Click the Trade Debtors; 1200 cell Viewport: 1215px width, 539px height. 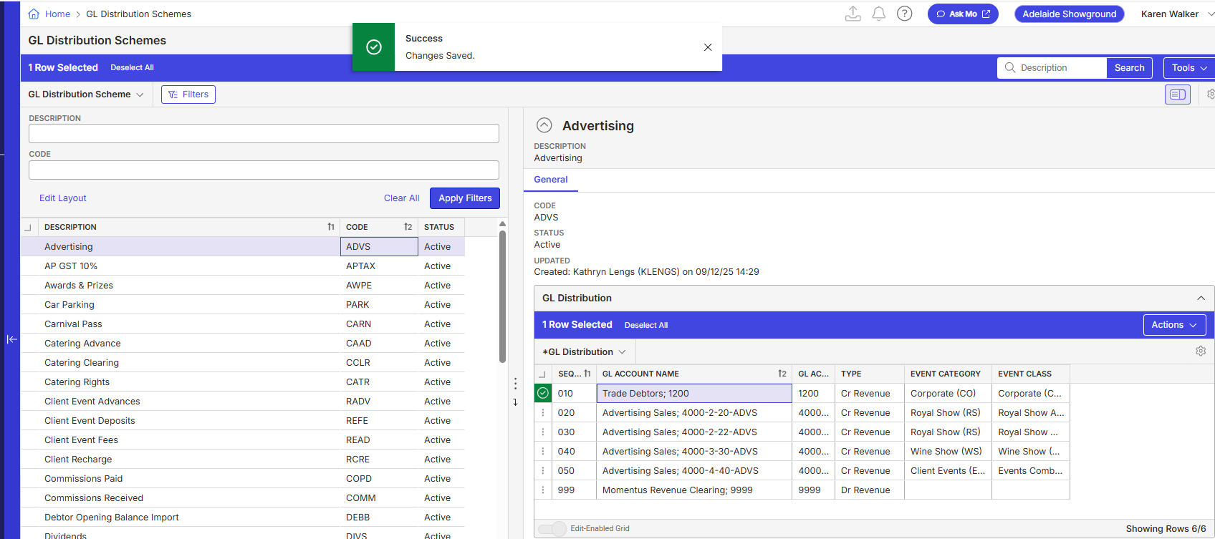694,393
